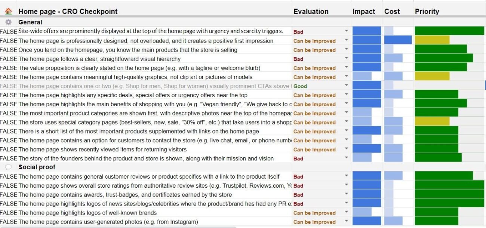Screen dimensions: 486x228
Task: Expand the Evaluation dropdown for the founders story row
Action: click(x=346, y=158)
